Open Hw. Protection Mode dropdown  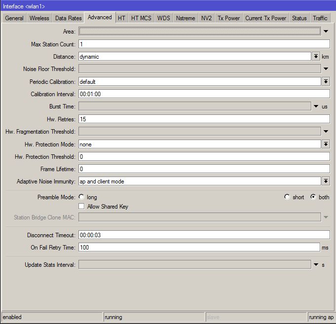(326, 144)
